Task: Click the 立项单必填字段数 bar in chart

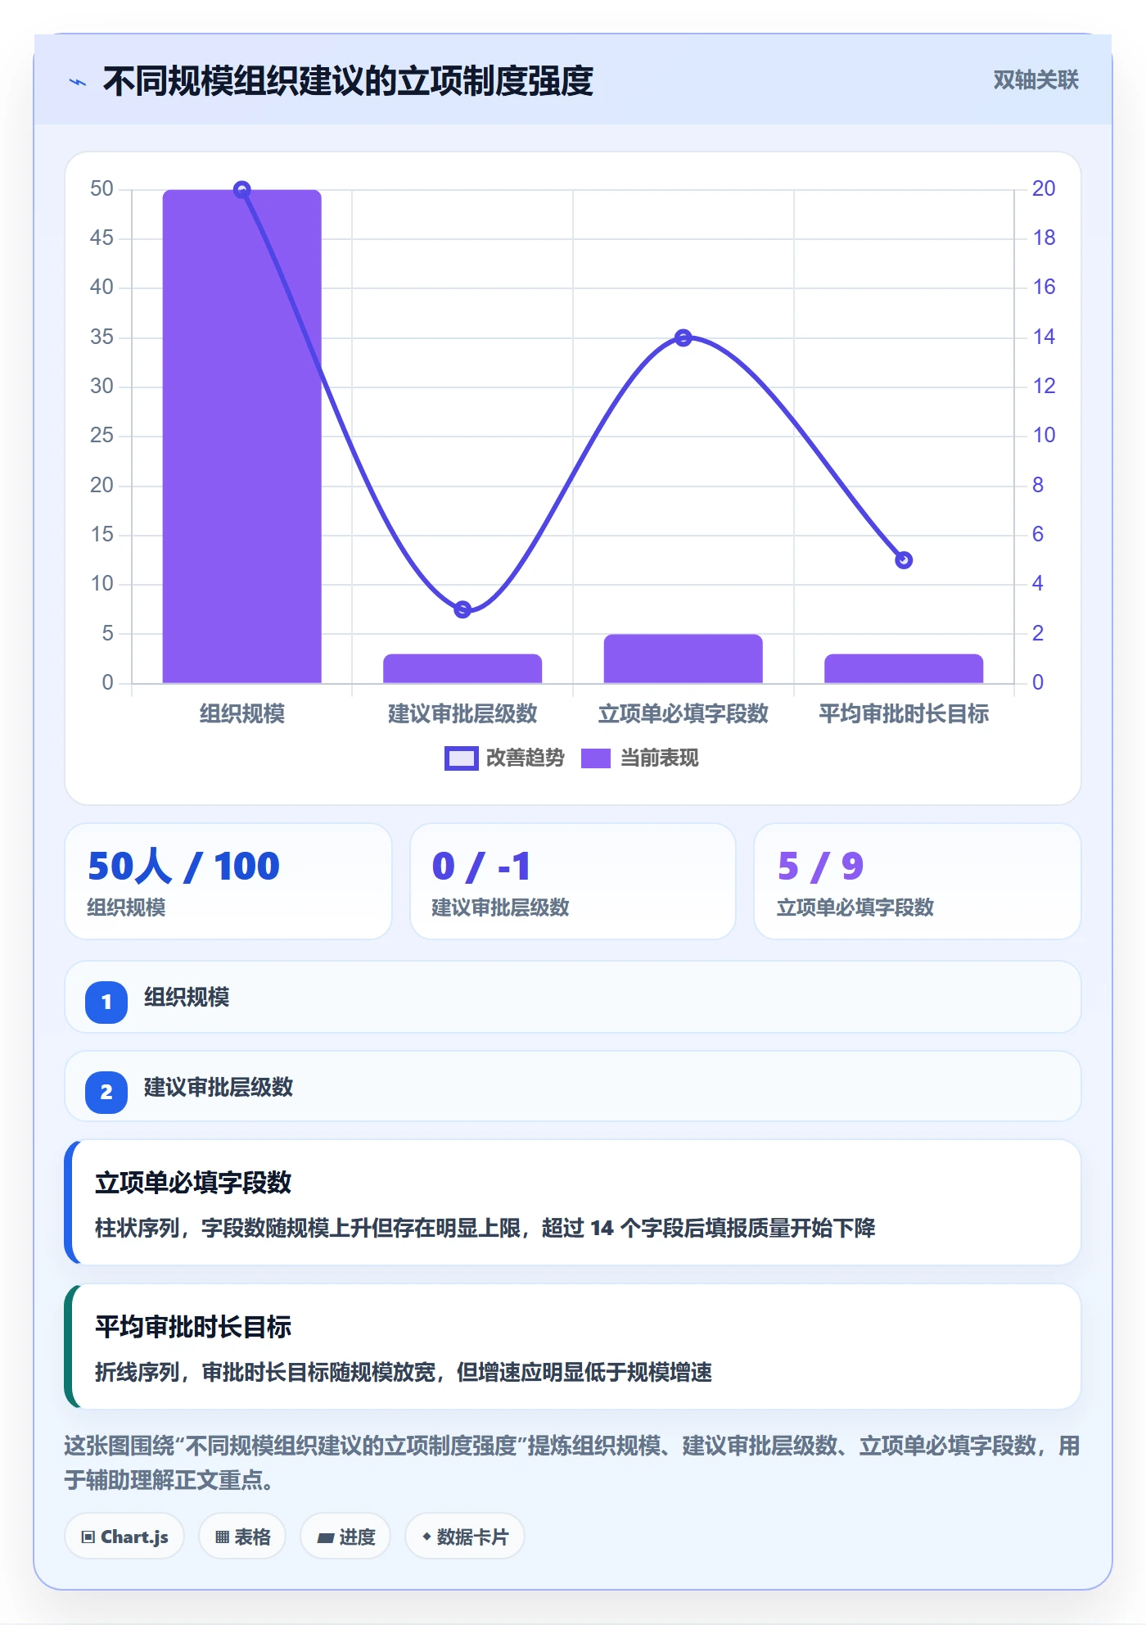Action: click(683, 659)
